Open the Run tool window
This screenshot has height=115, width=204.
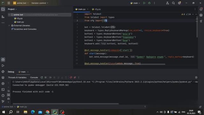point(3,65)
